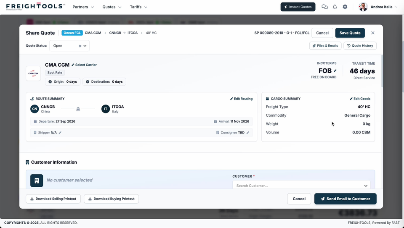Open Quote History
404x228 pixels.
coord(360,46)
